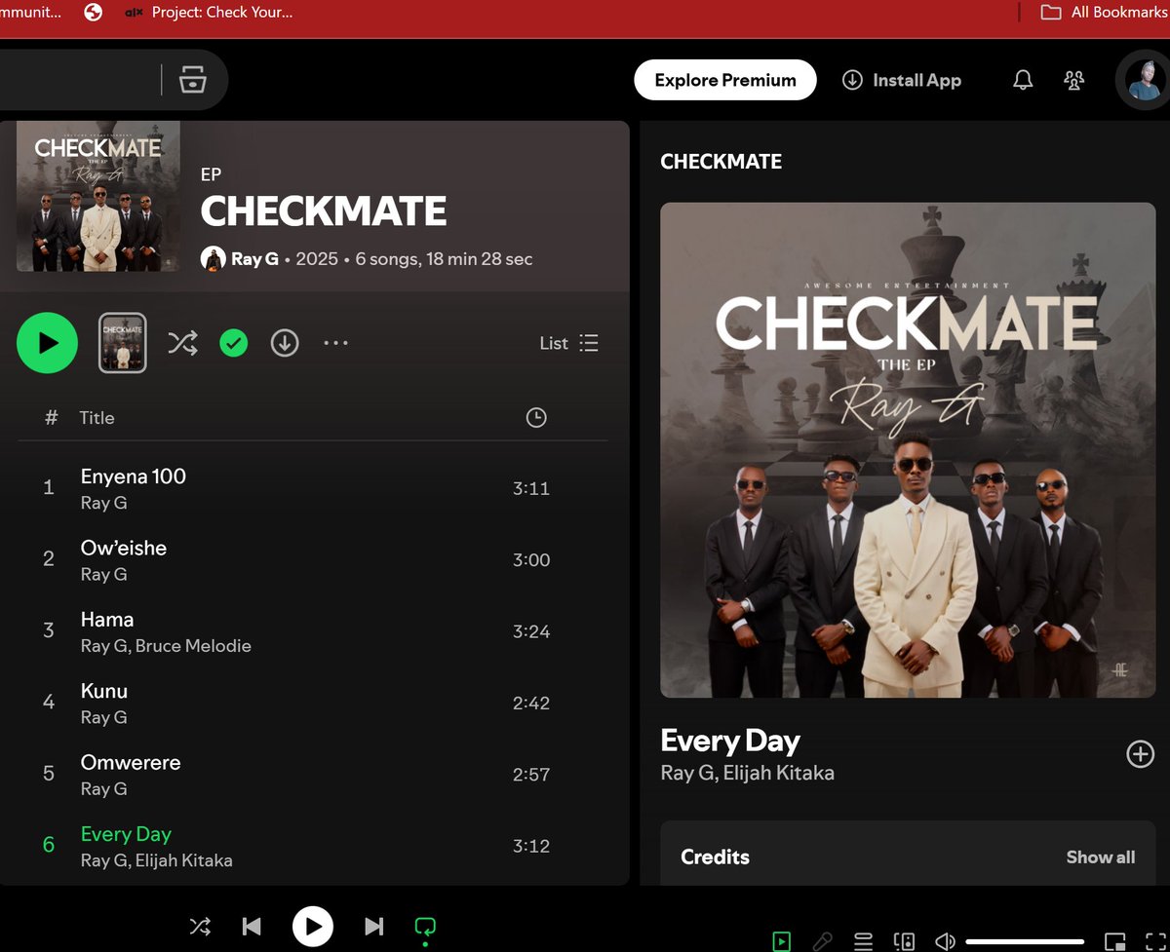Screen dimensions: 1170x952
Task: Click the Explore Premium button
Action: (x=725, y=80)
